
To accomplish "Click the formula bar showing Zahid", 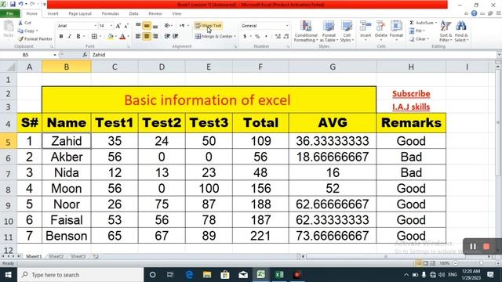I will (x=293, y=55).
